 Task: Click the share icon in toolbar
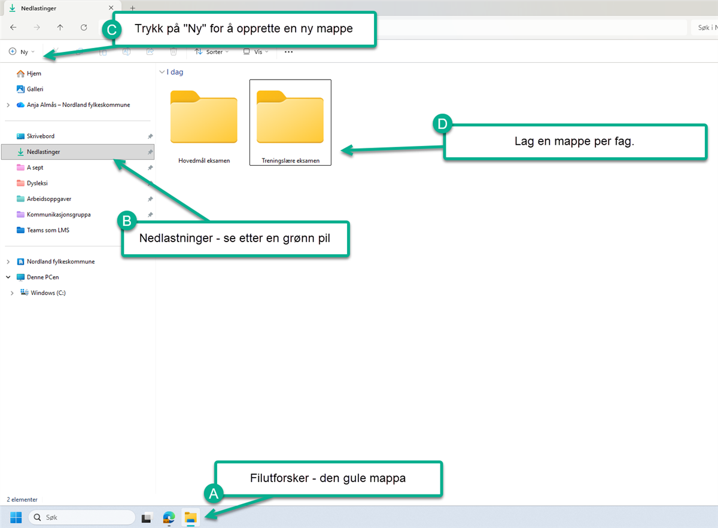click(x=150, y=52)
